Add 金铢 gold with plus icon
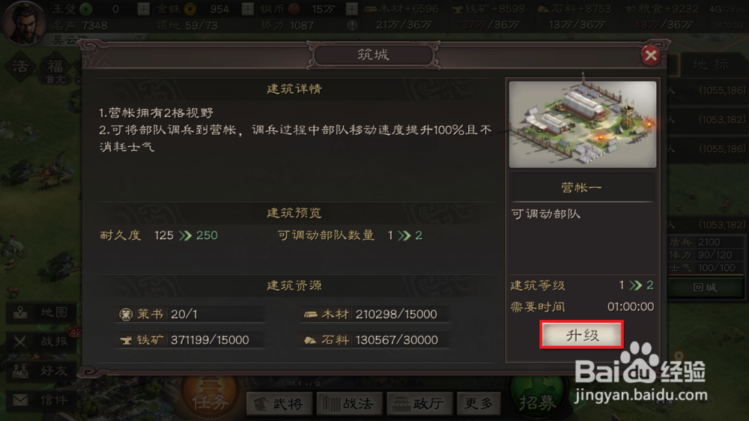The width and height of the screenshot is (749, 421). [x=247, y=8]
